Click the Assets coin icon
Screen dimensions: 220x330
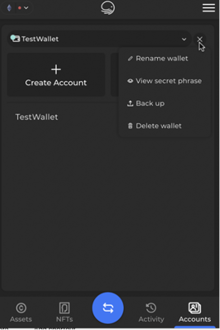pyautogui.click(x=21, y=308)
